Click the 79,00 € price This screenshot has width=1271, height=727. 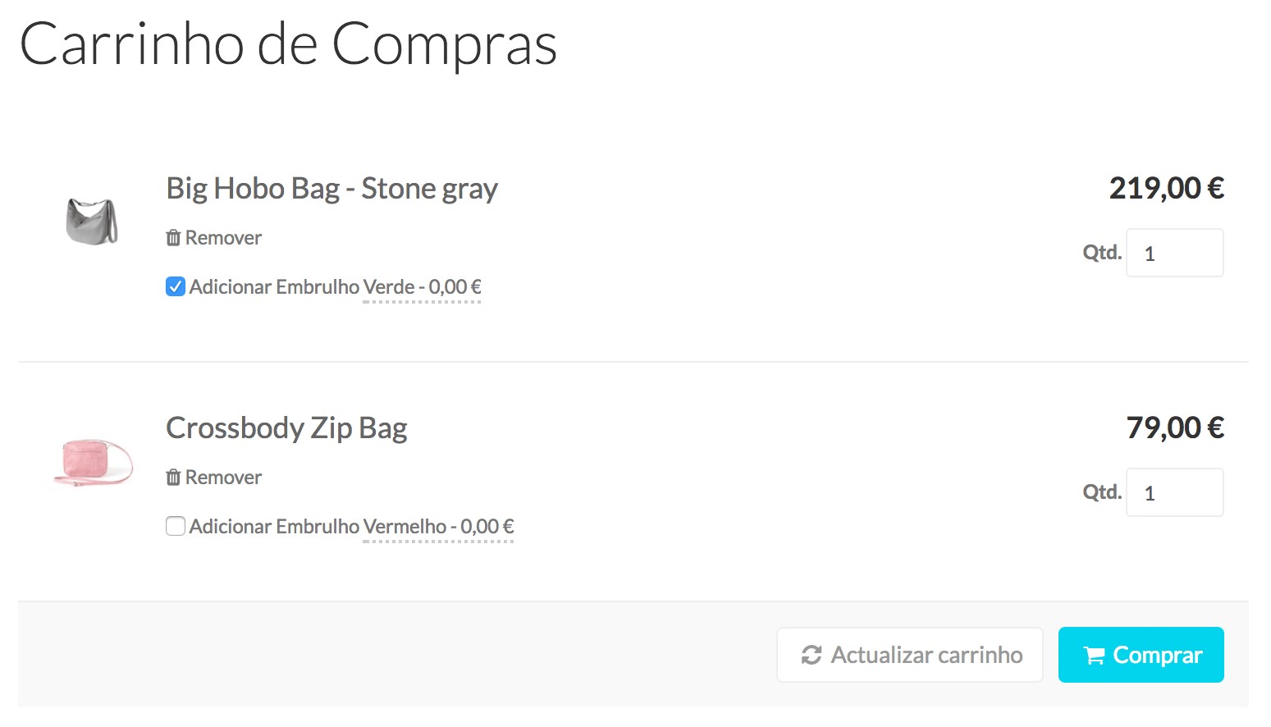click(1175, 428)
